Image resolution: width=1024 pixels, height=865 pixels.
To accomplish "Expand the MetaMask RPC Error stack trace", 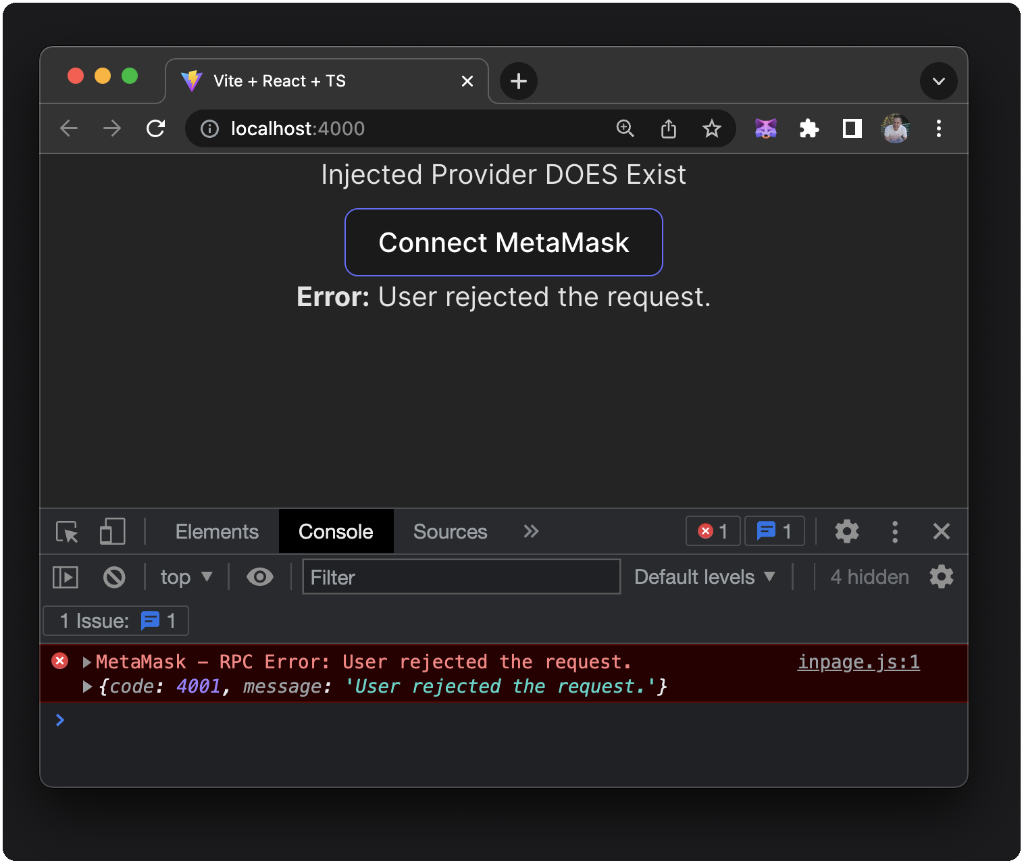I will pos(87,662).
